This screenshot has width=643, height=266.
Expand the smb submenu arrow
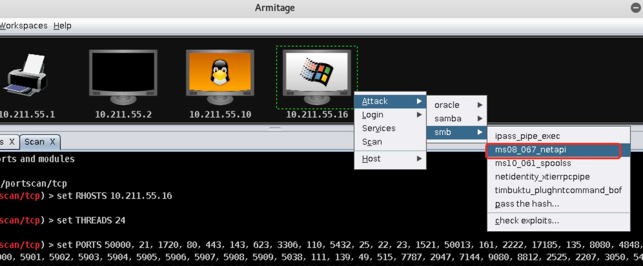(480, 132)
